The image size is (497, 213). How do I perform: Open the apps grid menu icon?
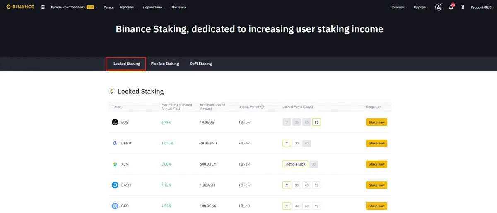43,7
